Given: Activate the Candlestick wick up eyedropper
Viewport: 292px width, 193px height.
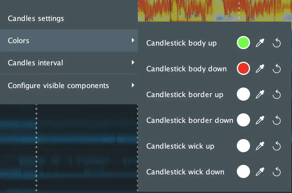Looking at the screenshot, I should (260, 146).
